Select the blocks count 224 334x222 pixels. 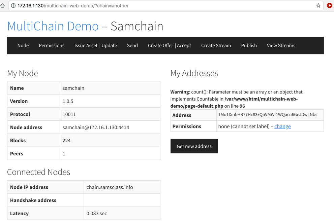[x=66, y=141]
